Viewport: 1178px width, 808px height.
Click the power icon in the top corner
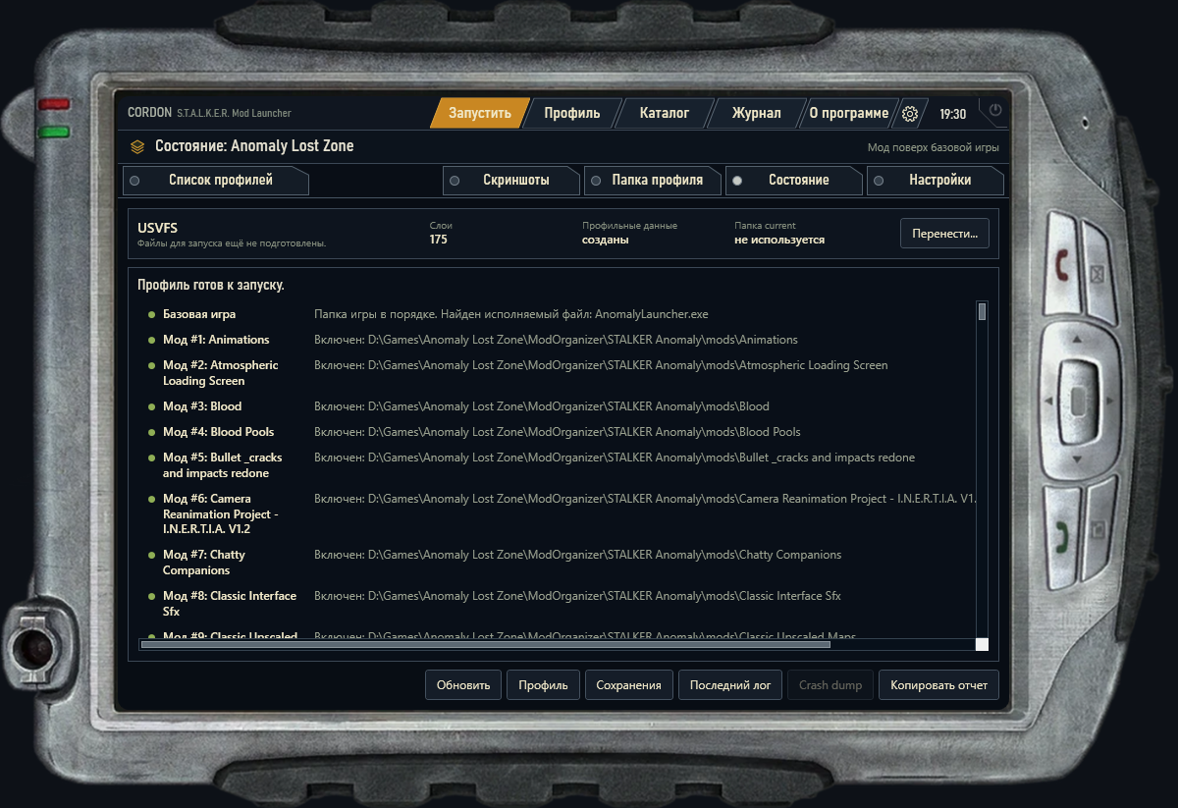coord(995,110)
